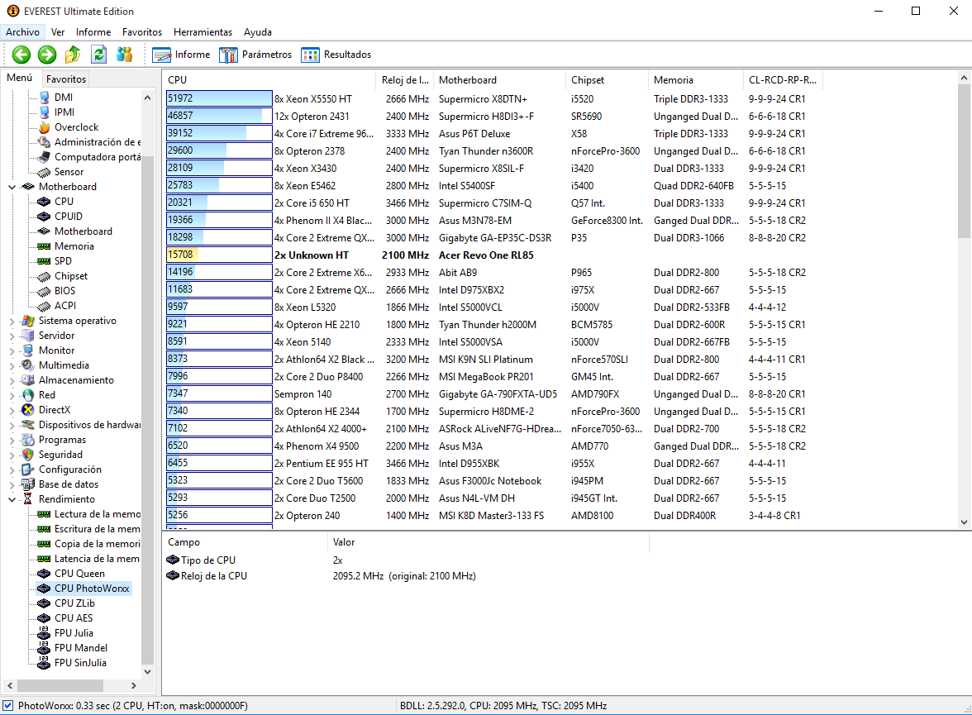Screen dimensions: 972x715
Task: Expand the Almacenamiento tree node
Action: click(12, 381)
